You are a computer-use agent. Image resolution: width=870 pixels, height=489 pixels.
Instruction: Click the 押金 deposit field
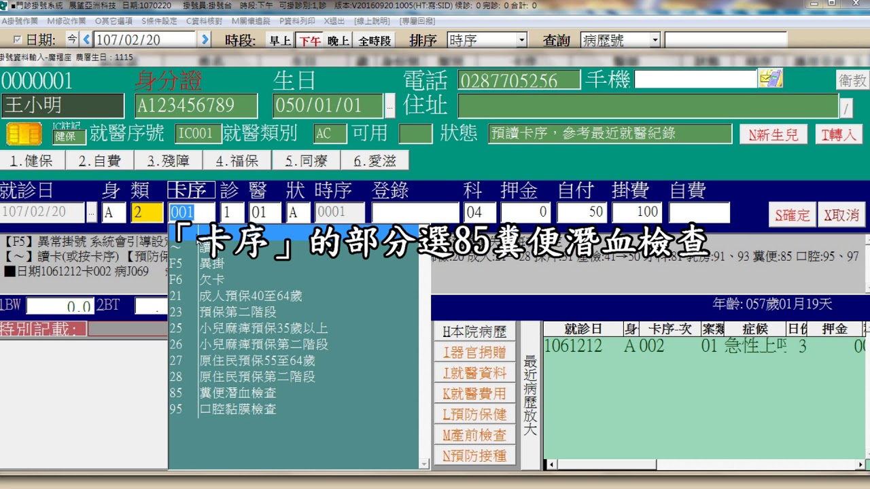[x=525, y=213]
